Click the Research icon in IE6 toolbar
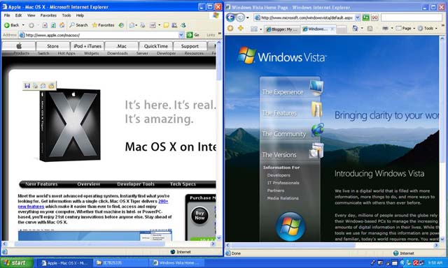Viewport: 448px width, 268px height. click(174, 25)
